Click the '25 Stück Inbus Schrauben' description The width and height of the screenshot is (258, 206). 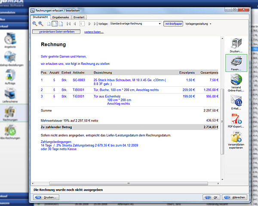(130, 82)
